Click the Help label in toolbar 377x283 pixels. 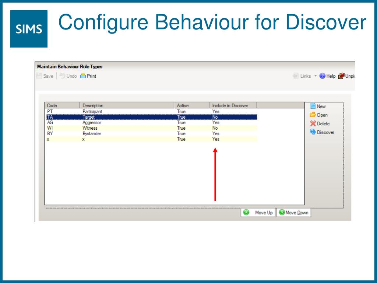pyautogui.click(x=331, y=76)
